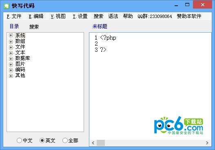Open the E.编辑 menu

[x=36, y=16]
